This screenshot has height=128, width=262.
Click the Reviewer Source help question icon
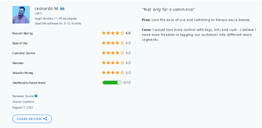[x=36, y=96]
